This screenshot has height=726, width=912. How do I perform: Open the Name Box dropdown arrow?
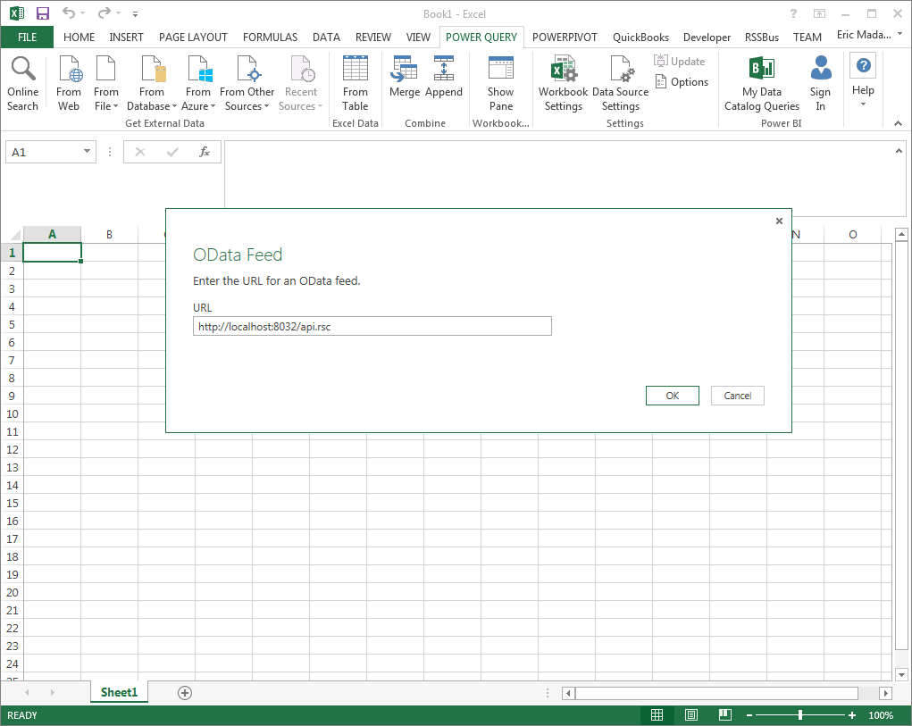tap(87, 152)
